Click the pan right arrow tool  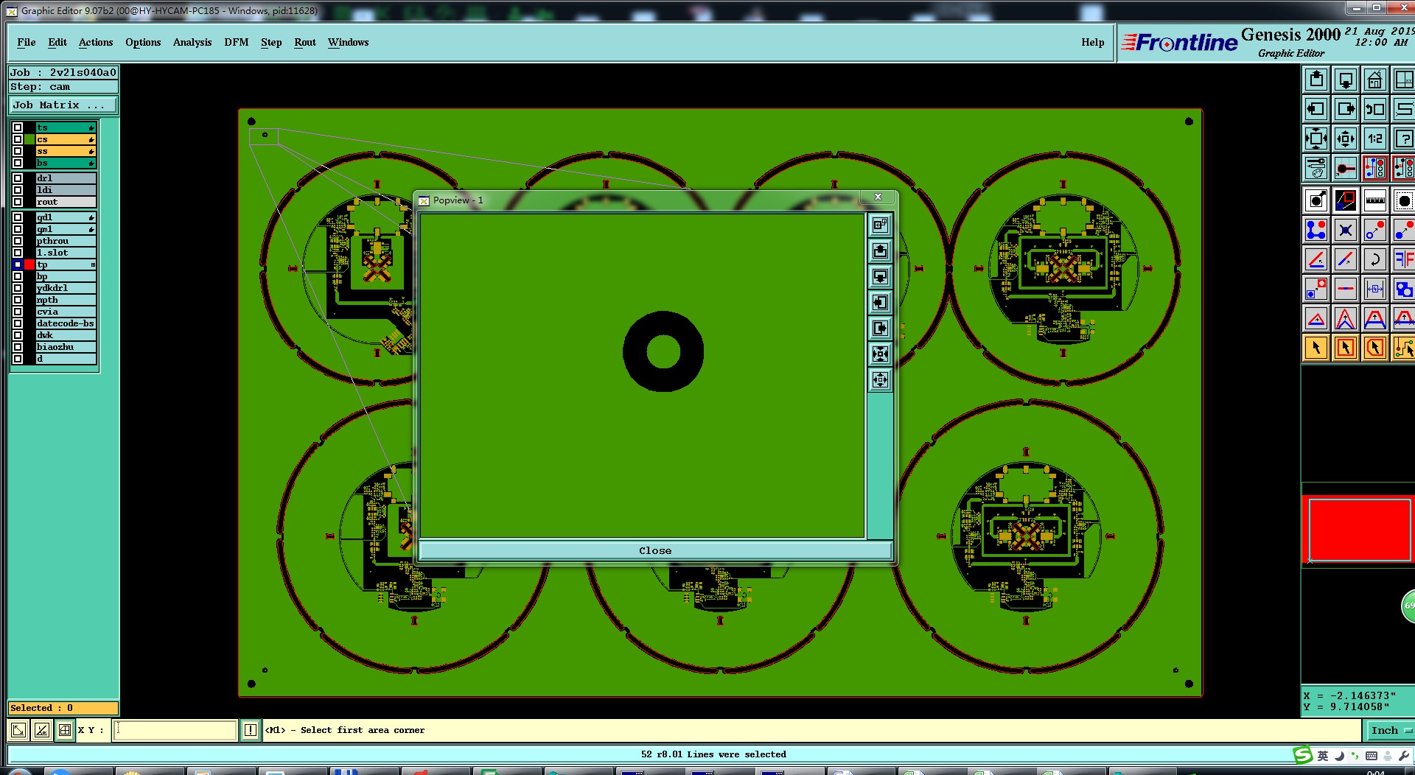[x=1346, y=109]
